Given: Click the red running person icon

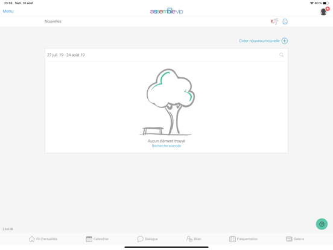Looking at the screenshot, I should click(274, 21).
